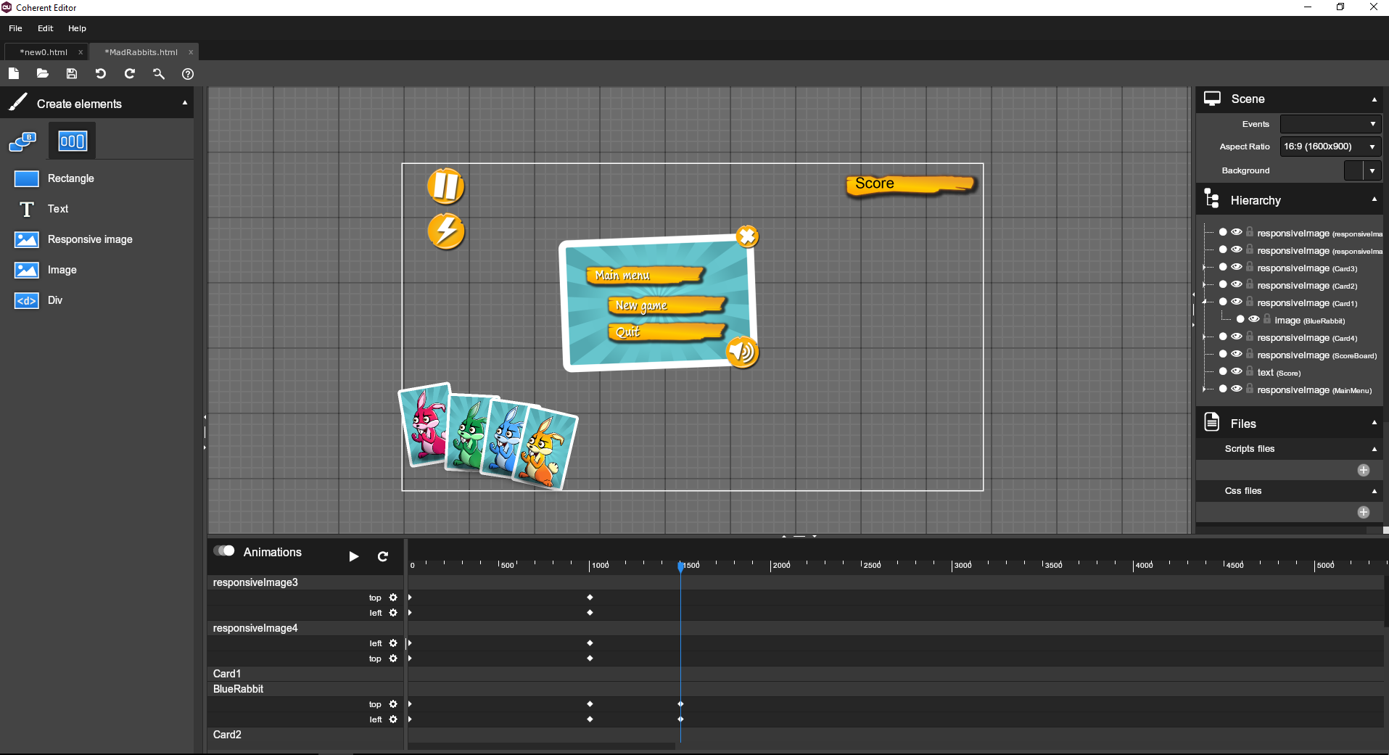The width and height of the screenshot is (1389, 755).
Task: Open the Help question mark icon
Action: coord(188,74)
